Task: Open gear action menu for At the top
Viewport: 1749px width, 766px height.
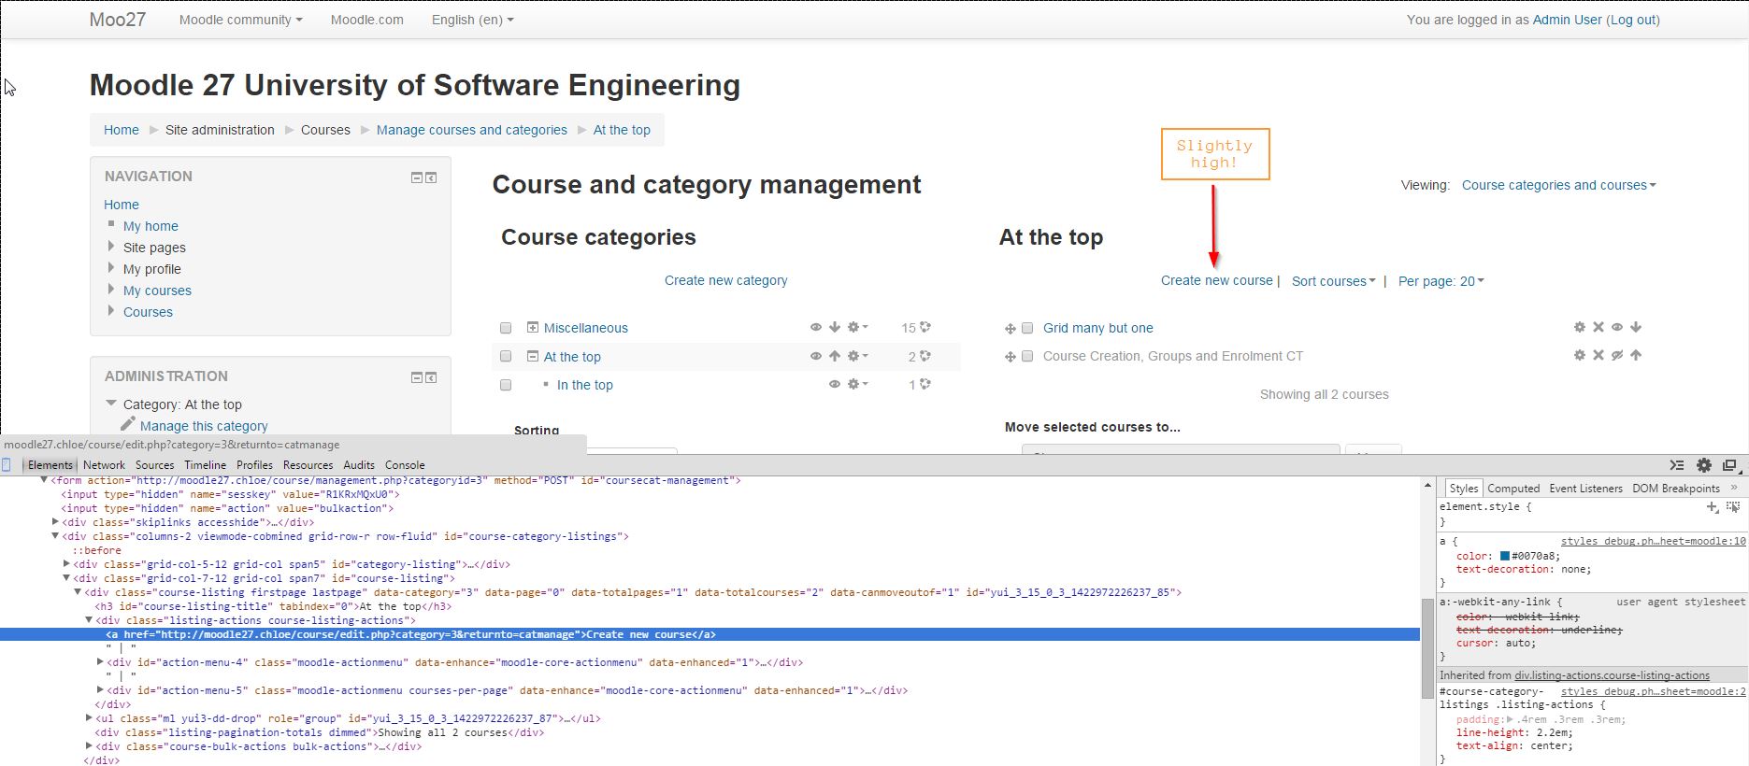Action: (x=857, y=356)
